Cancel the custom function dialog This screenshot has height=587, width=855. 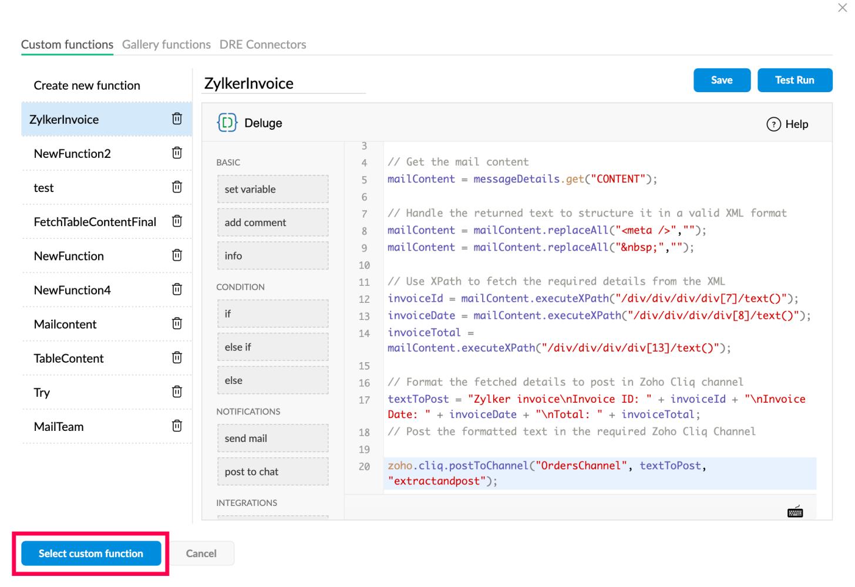click(201, 554)
